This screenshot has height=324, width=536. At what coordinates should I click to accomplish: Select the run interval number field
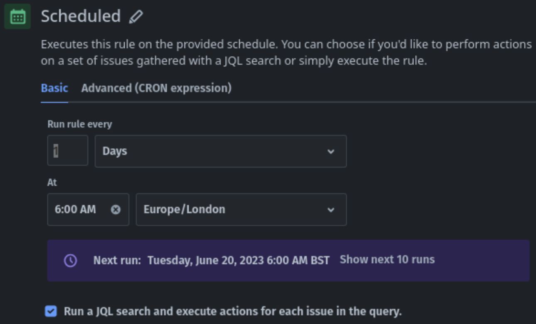point(67,151)
